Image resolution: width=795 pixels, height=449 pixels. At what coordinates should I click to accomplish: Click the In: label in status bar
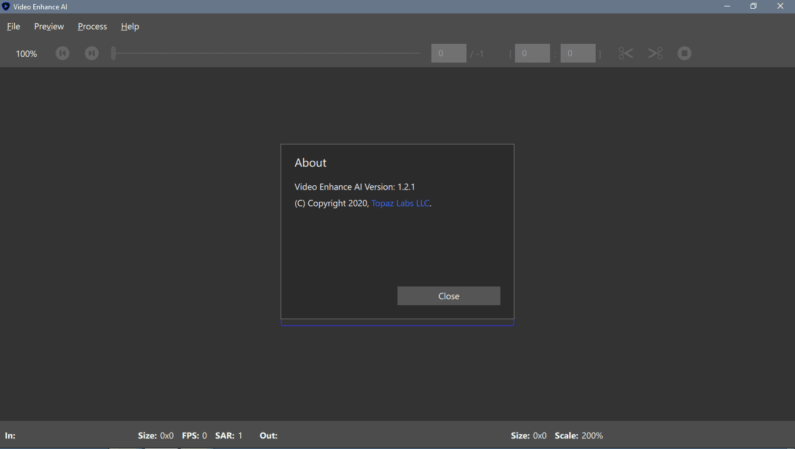(x=11, y=436)
